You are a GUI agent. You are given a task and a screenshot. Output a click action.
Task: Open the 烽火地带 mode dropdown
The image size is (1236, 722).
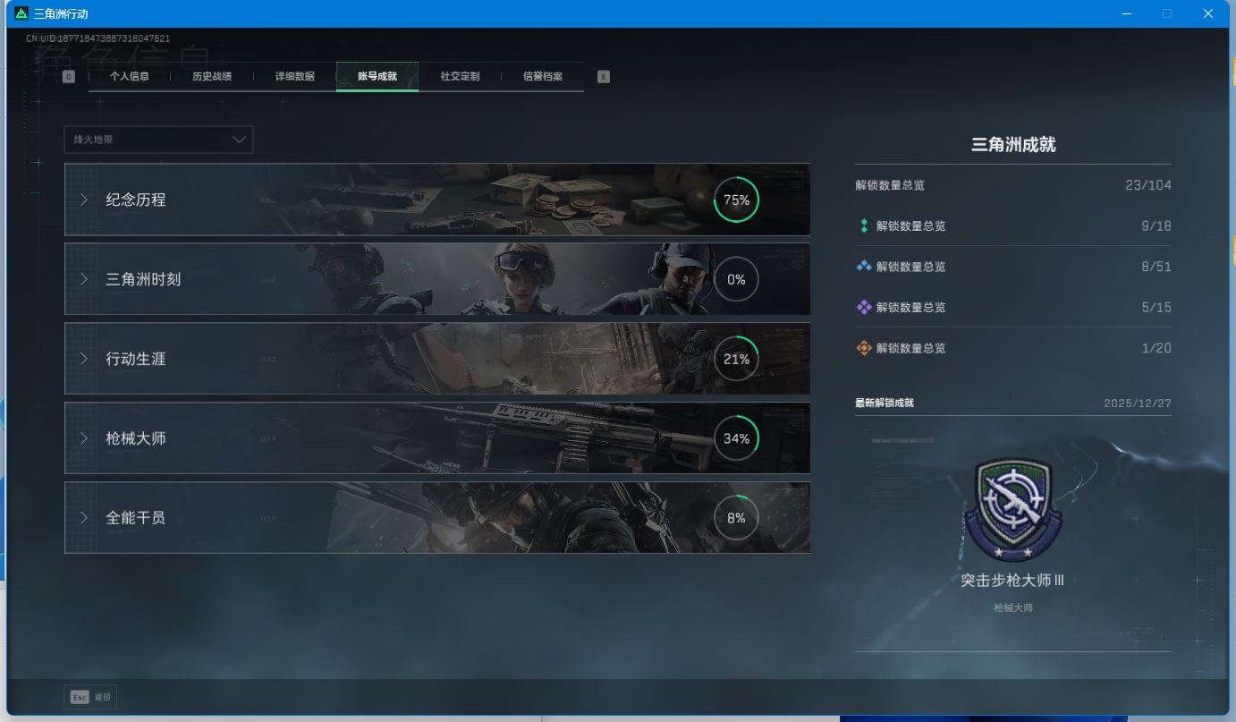158,140
